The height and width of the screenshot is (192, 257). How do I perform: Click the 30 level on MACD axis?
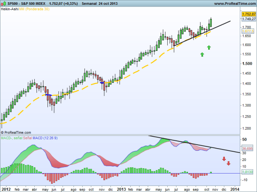coord(244,153)
